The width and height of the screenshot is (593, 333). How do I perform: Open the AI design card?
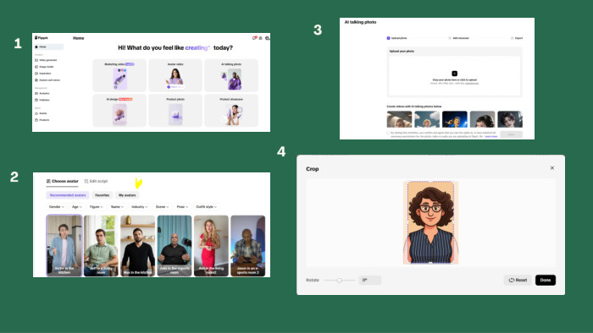119,110
